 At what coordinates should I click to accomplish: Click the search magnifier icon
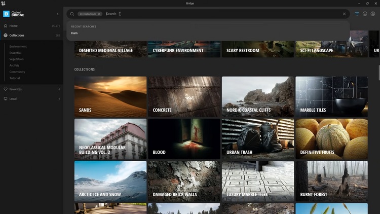(72, 14)
